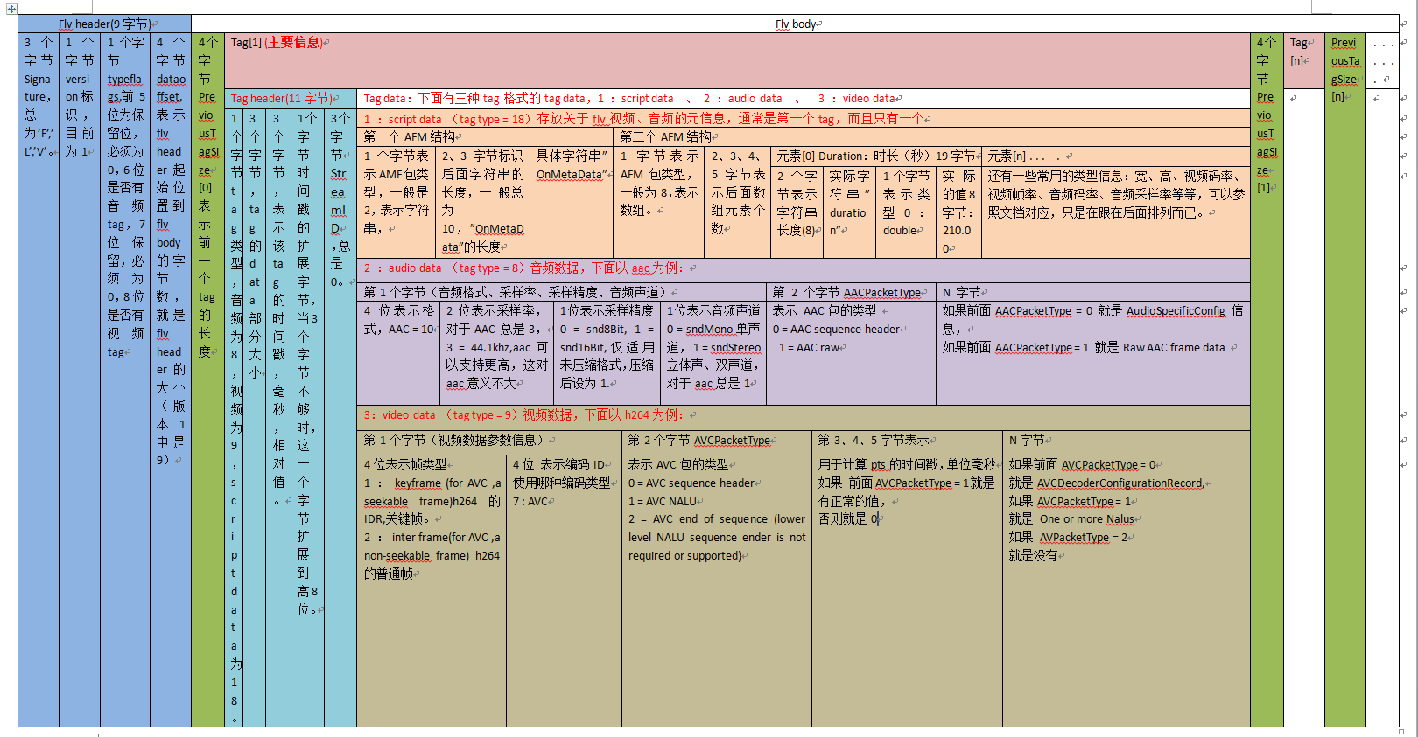Click the 'dataoffset' text in the header column
This screenshot has width=1418, height=737.
click(171, 88)
